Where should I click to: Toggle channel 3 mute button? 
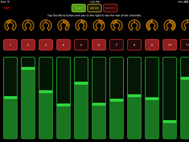tap(46, 45)
